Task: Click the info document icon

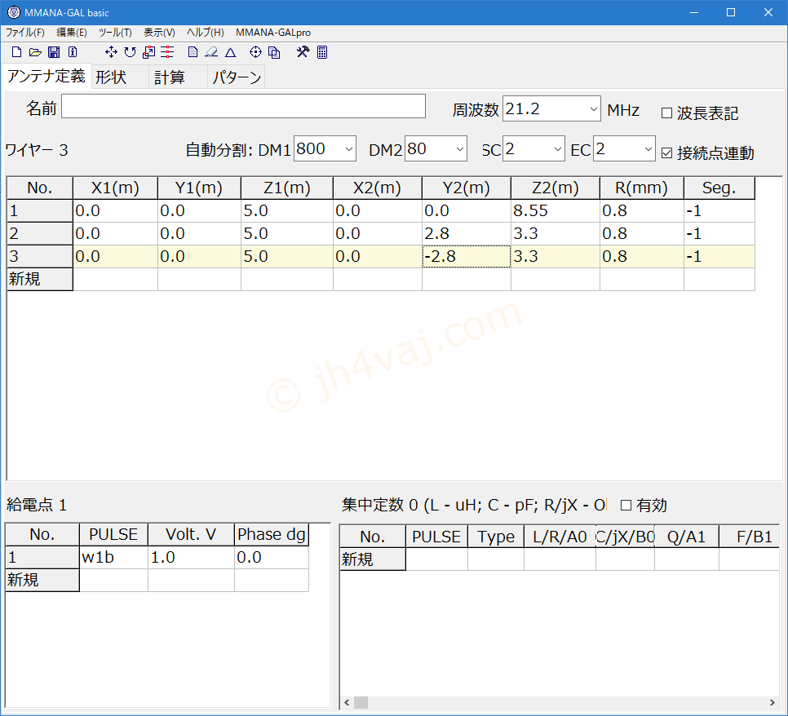Action: [73, 51]
